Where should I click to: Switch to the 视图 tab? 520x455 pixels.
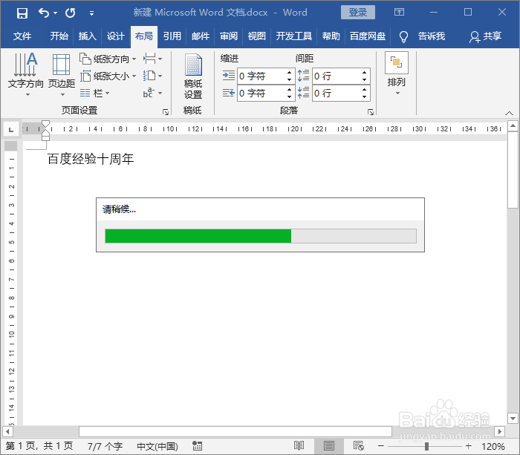(257, 36)
